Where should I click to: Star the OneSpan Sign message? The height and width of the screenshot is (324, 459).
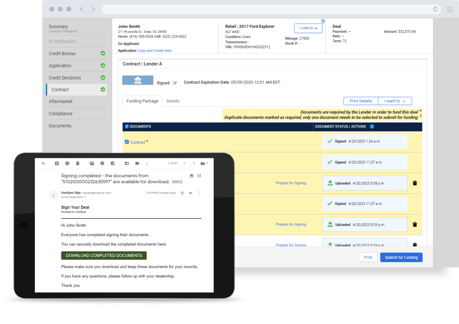182,193
